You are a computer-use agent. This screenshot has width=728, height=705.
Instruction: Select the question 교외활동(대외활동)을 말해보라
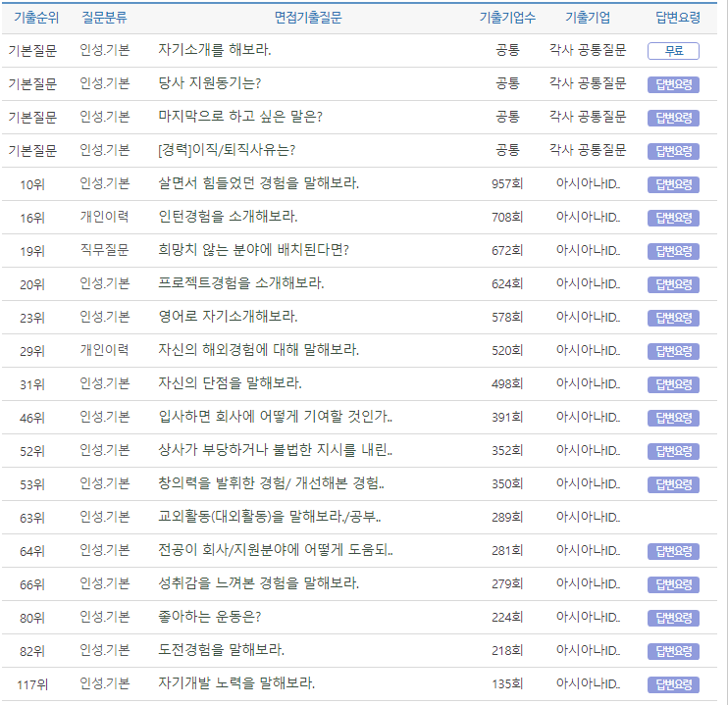point(269,517)
